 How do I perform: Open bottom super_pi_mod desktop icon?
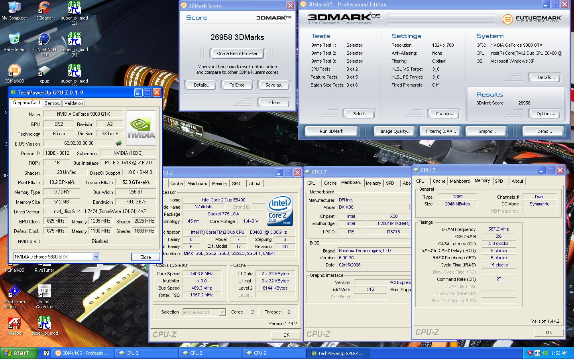[44, 326]
